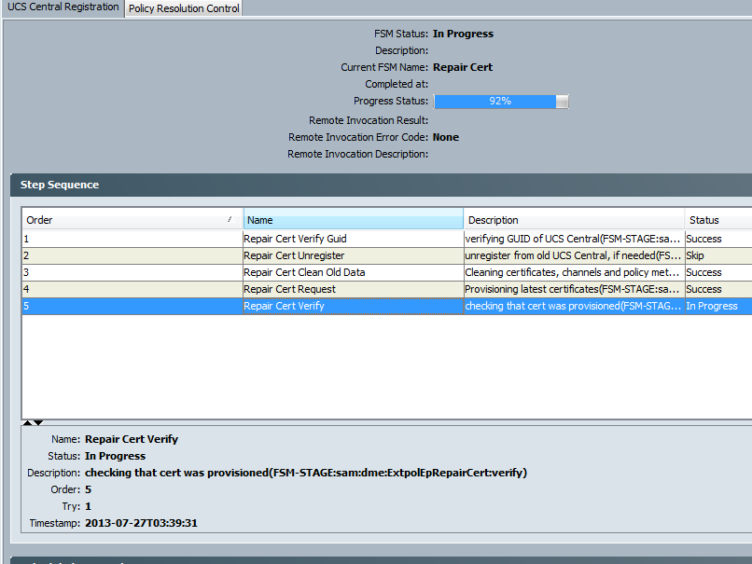Select the Repair Cert Verify Guid step name
The height and width of the screenshot is (564, 752).
point(295,239)
